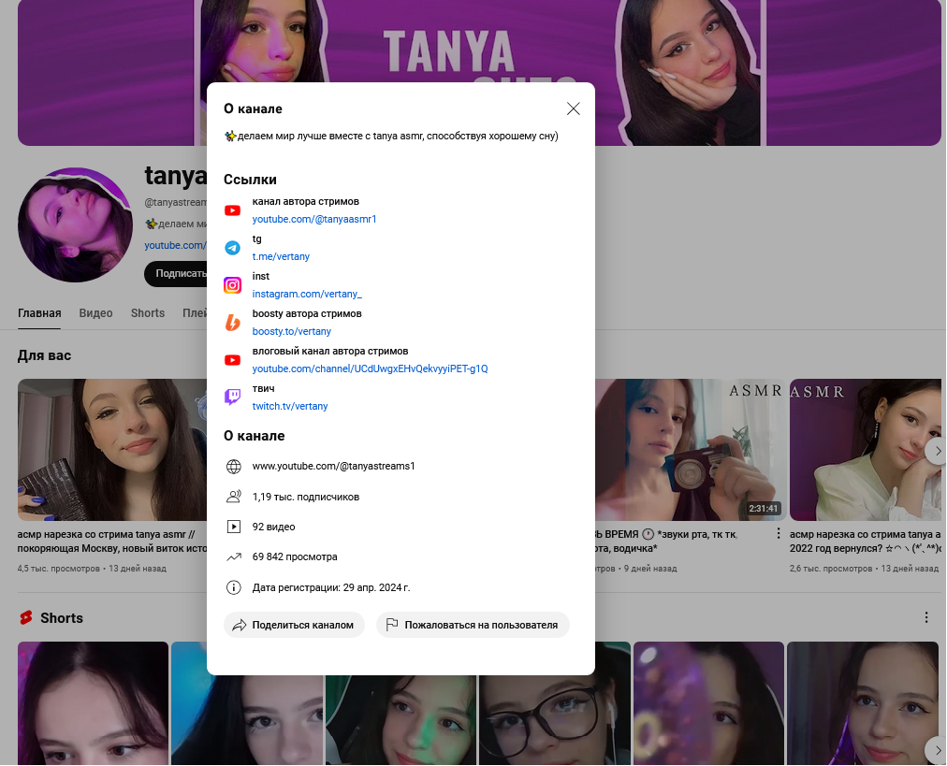Switch to Видео tab

coord(95,313)
